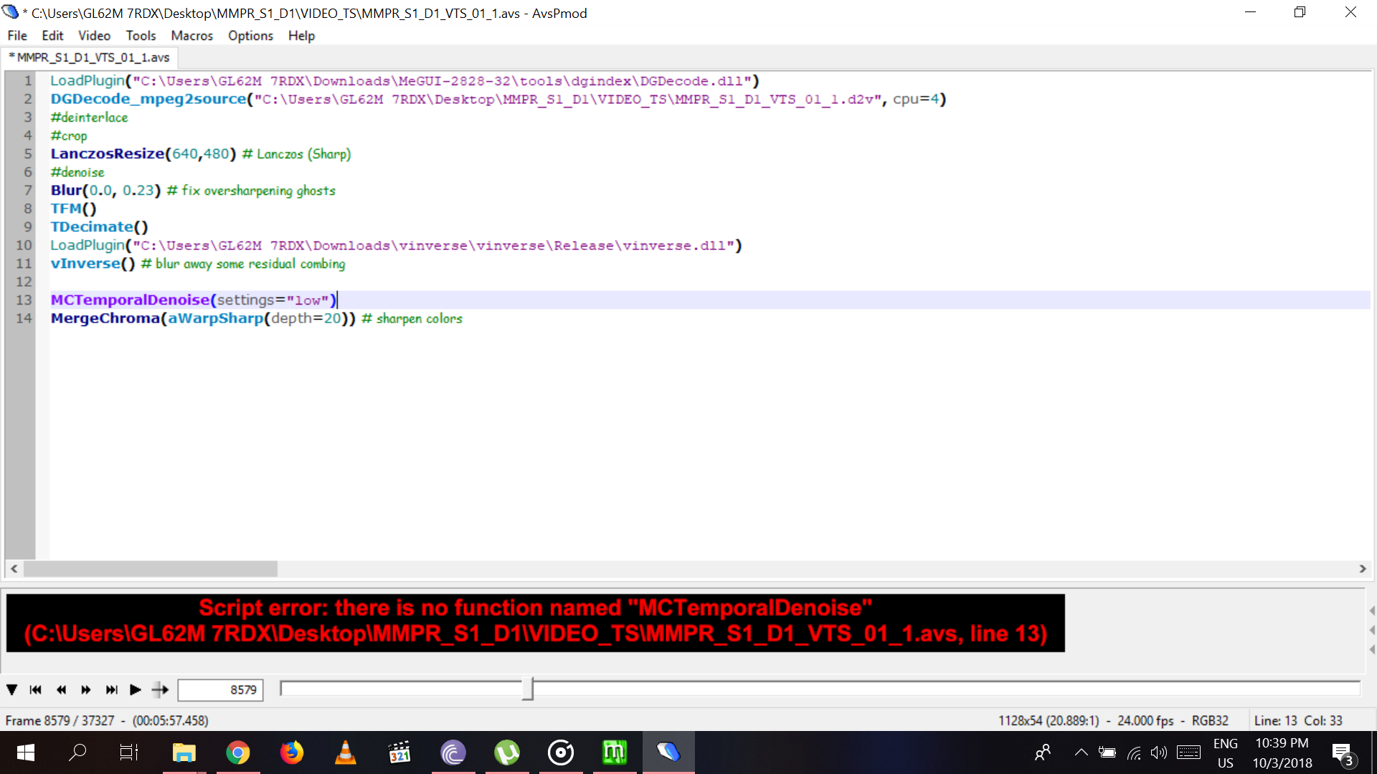Open the Video menu
This screenshot has width=1377, height=774.
[x=94, y=36]
